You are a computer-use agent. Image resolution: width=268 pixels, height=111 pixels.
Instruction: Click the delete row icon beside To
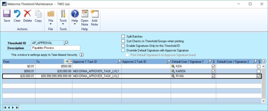pyautogui.click(x=70, y=62)
